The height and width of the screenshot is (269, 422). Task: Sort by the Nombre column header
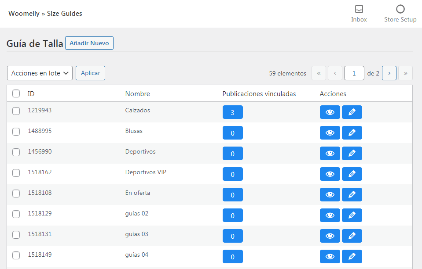[138, 94]
